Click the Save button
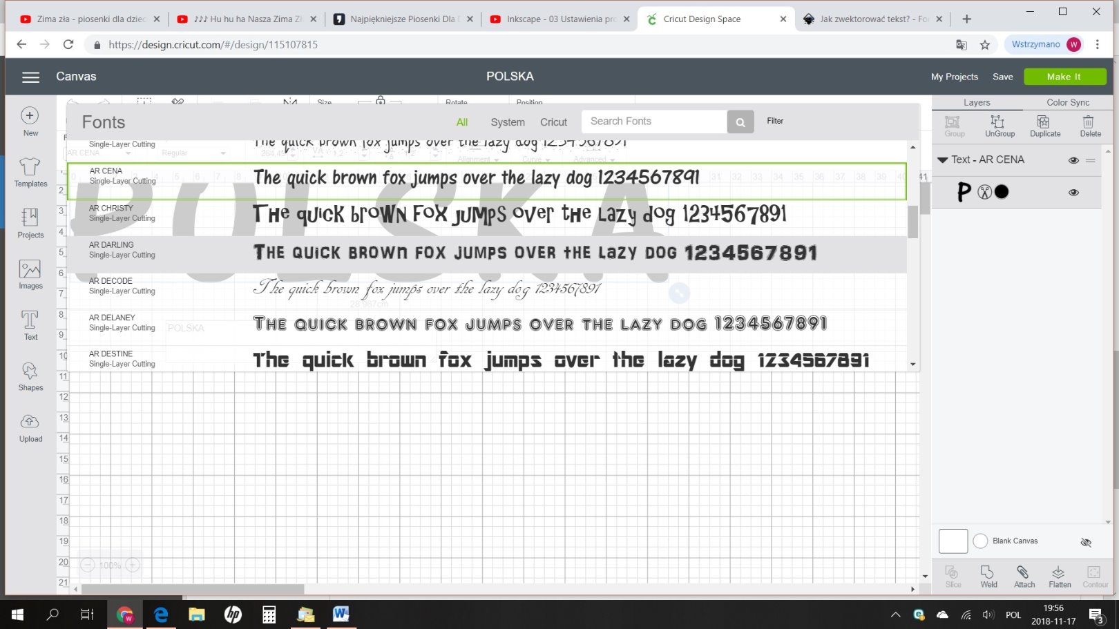Screen dimensions: 1119x629 [1002, 77]
